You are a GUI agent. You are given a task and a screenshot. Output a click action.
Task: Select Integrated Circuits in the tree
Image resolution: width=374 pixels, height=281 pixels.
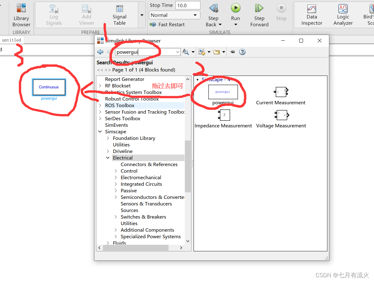coord(141,184)
